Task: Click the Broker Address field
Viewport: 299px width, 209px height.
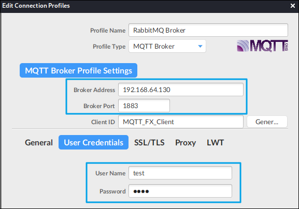Action: tap(181, 89)
